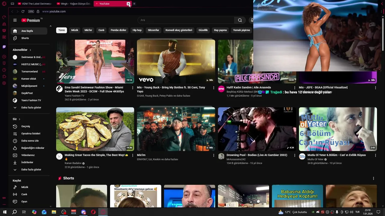
Task: Open Tomorrowland subscription channel
Action: [x=29, y=71]
